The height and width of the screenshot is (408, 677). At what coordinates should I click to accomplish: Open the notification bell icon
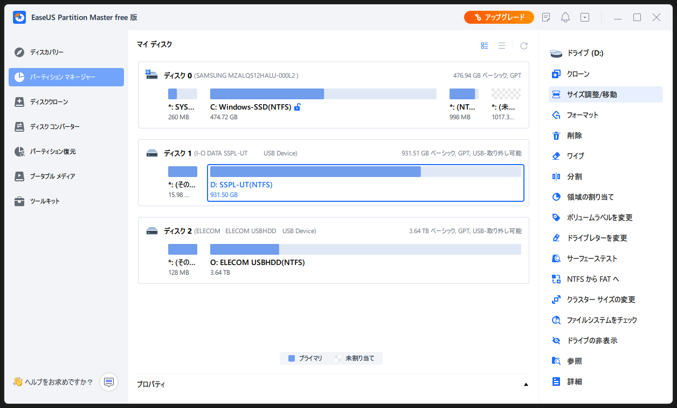point(565,17)
